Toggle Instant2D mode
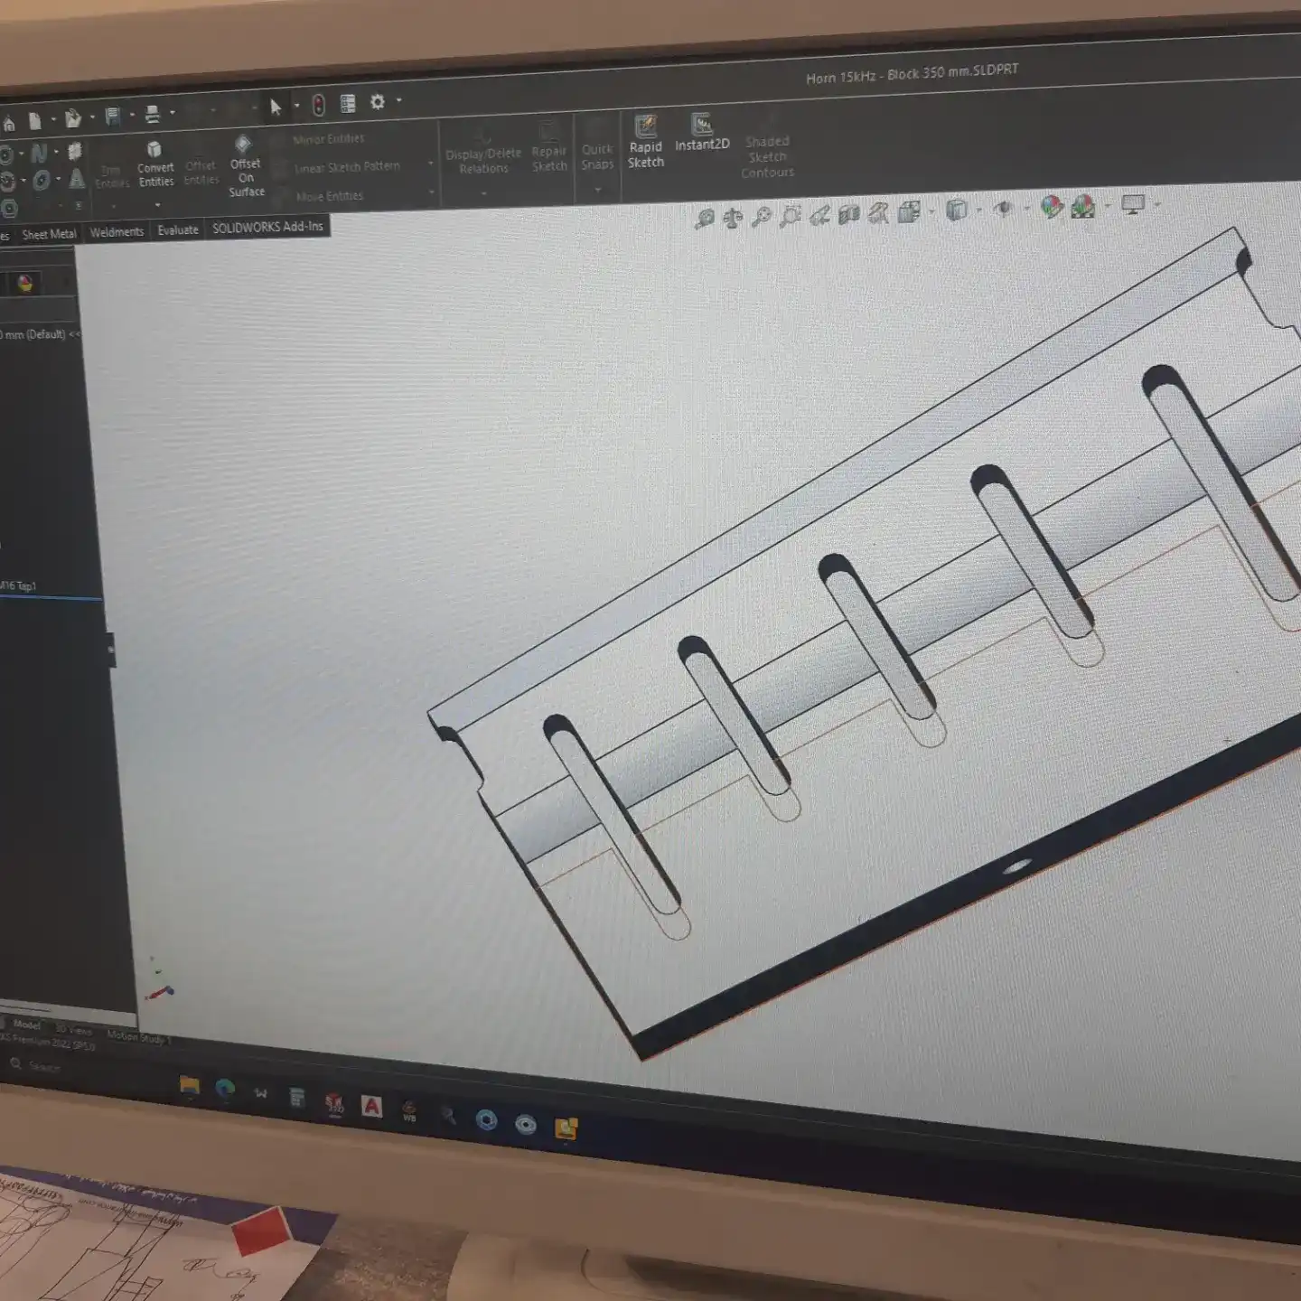Viewport: 1301px width, 1301px height. [x=702, y=132]
